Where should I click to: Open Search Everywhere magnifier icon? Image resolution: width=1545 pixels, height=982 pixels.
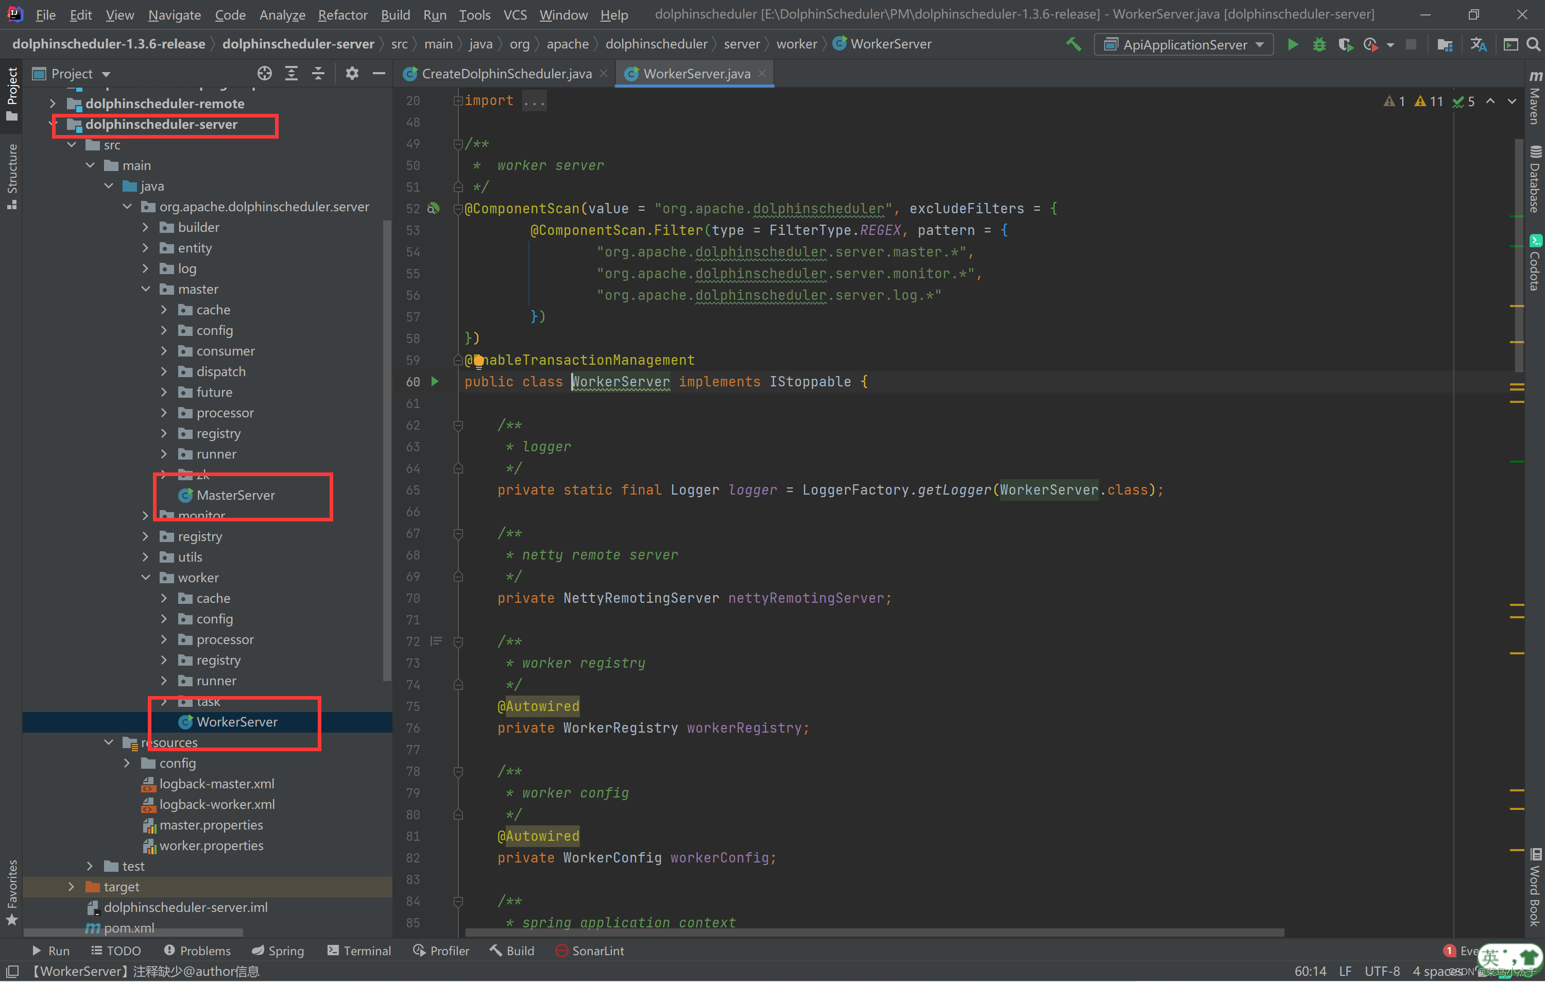pyautogui.click(x=1533, y=44)
